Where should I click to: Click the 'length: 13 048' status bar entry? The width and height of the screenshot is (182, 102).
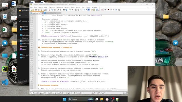click(71, 93)
